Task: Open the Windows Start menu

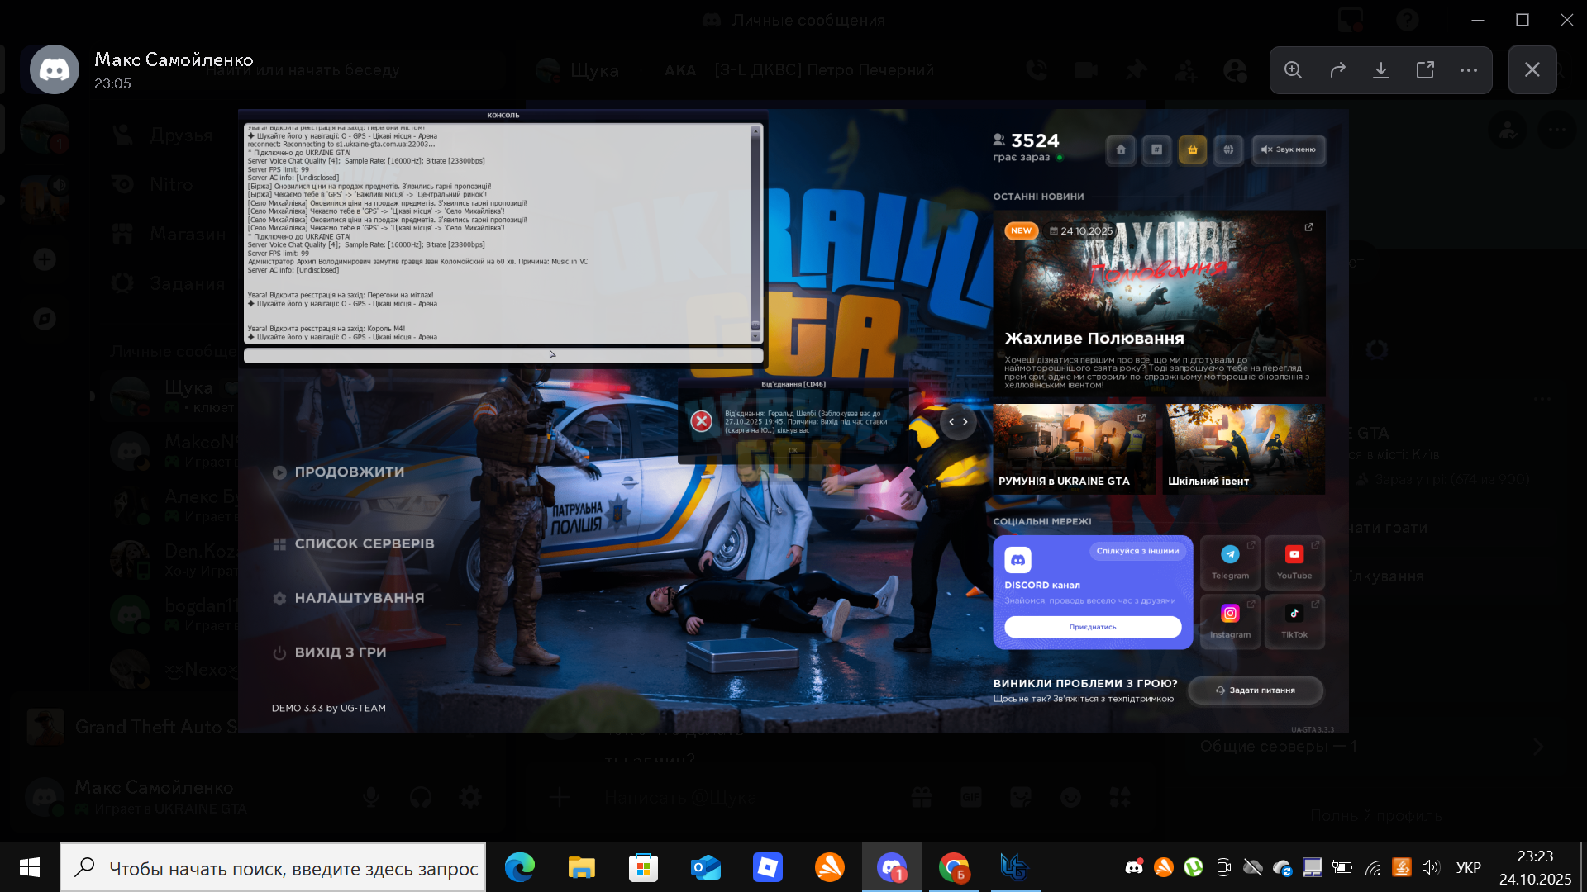Action: point(30,867)
